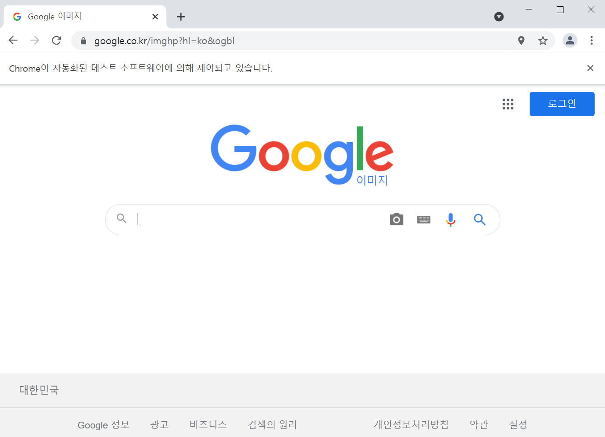Open the 개인정보처리방침 footer link
The height and width of the screenshot is (437, 605).
pyautogui.click(x=411, y=425)
